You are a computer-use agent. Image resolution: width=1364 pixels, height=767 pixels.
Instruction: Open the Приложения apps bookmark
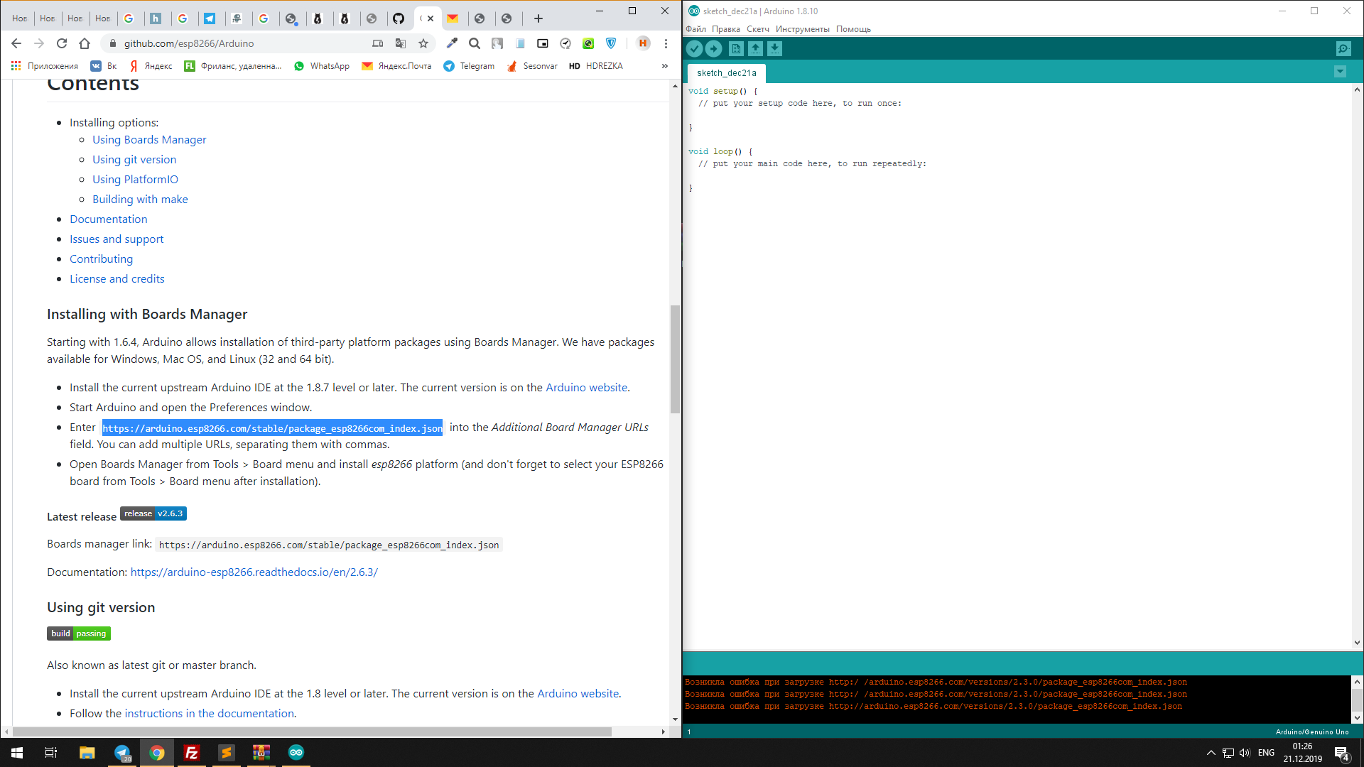(x=45, y=65)
